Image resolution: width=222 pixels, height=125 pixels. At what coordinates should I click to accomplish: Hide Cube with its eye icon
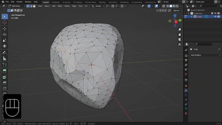[215, 17]
